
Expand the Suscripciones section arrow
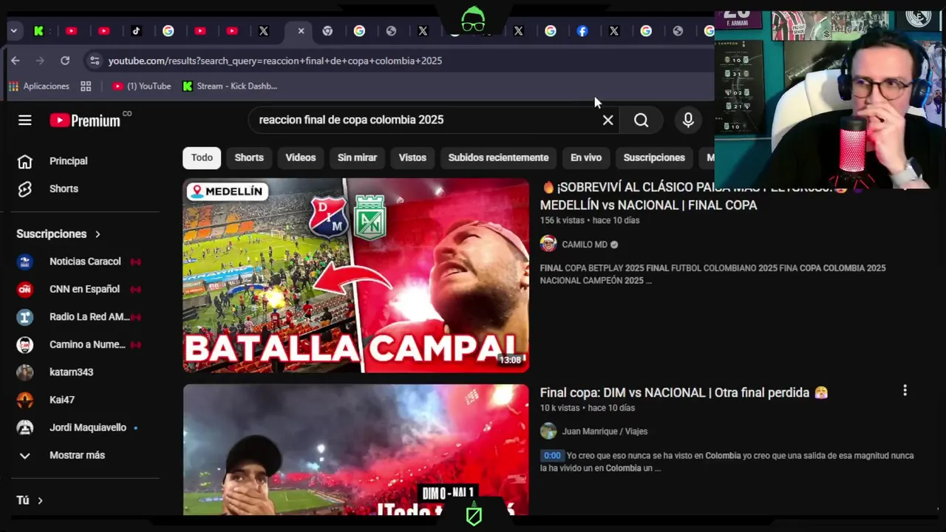click(x=98, y=234)
